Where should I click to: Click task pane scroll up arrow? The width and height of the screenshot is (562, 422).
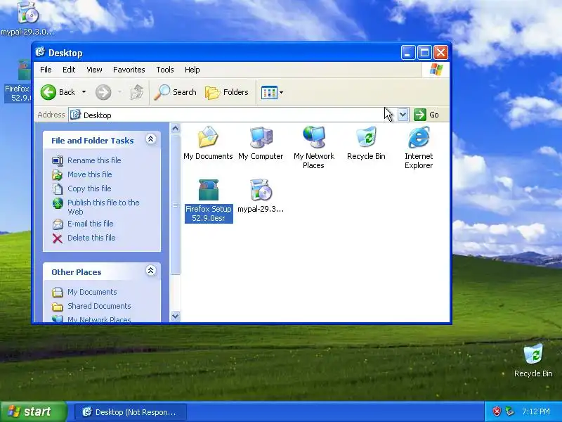[175, 129]
